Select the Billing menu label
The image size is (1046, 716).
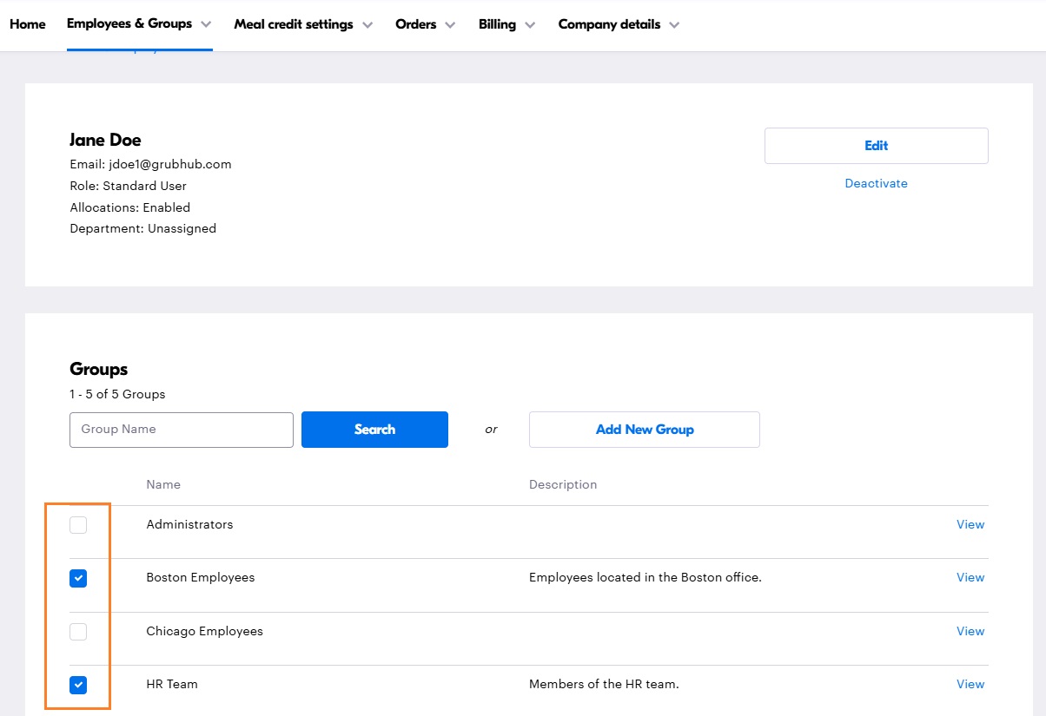click(x=497, y=24)
